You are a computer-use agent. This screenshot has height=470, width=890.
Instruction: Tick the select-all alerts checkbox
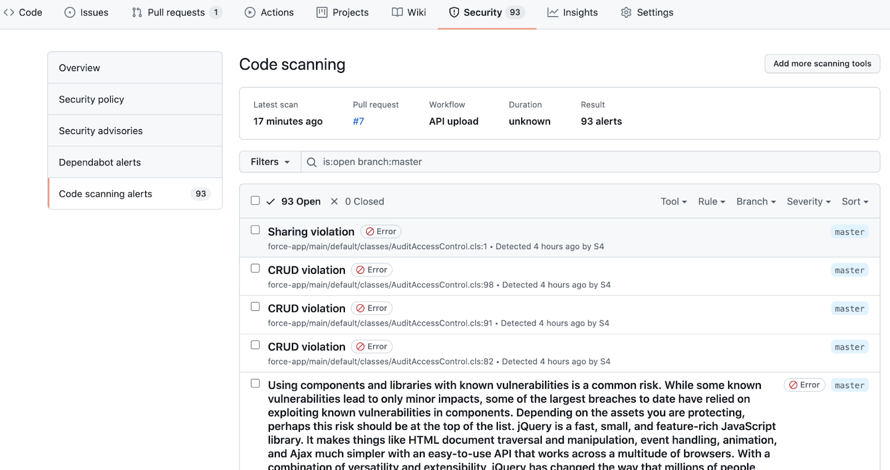[255, 200]
